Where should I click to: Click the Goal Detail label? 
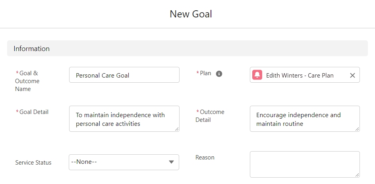click(x=34, y=112)
